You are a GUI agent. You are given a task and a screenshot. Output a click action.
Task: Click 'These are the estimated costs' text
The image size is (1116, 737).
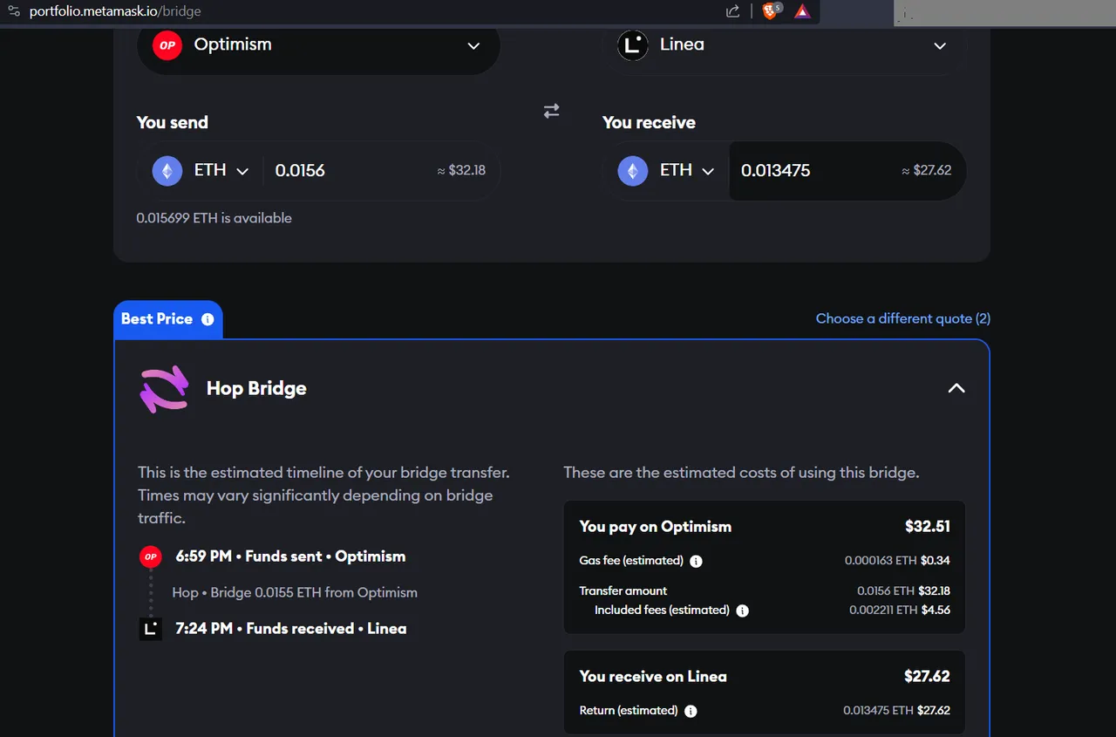[741, 473]
